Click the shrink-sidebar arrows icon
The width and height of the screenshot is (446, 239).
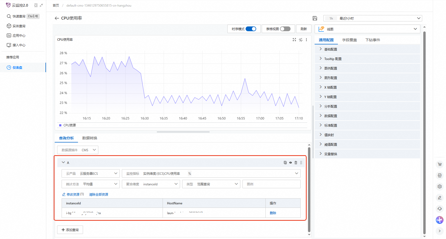pos(41,5)
